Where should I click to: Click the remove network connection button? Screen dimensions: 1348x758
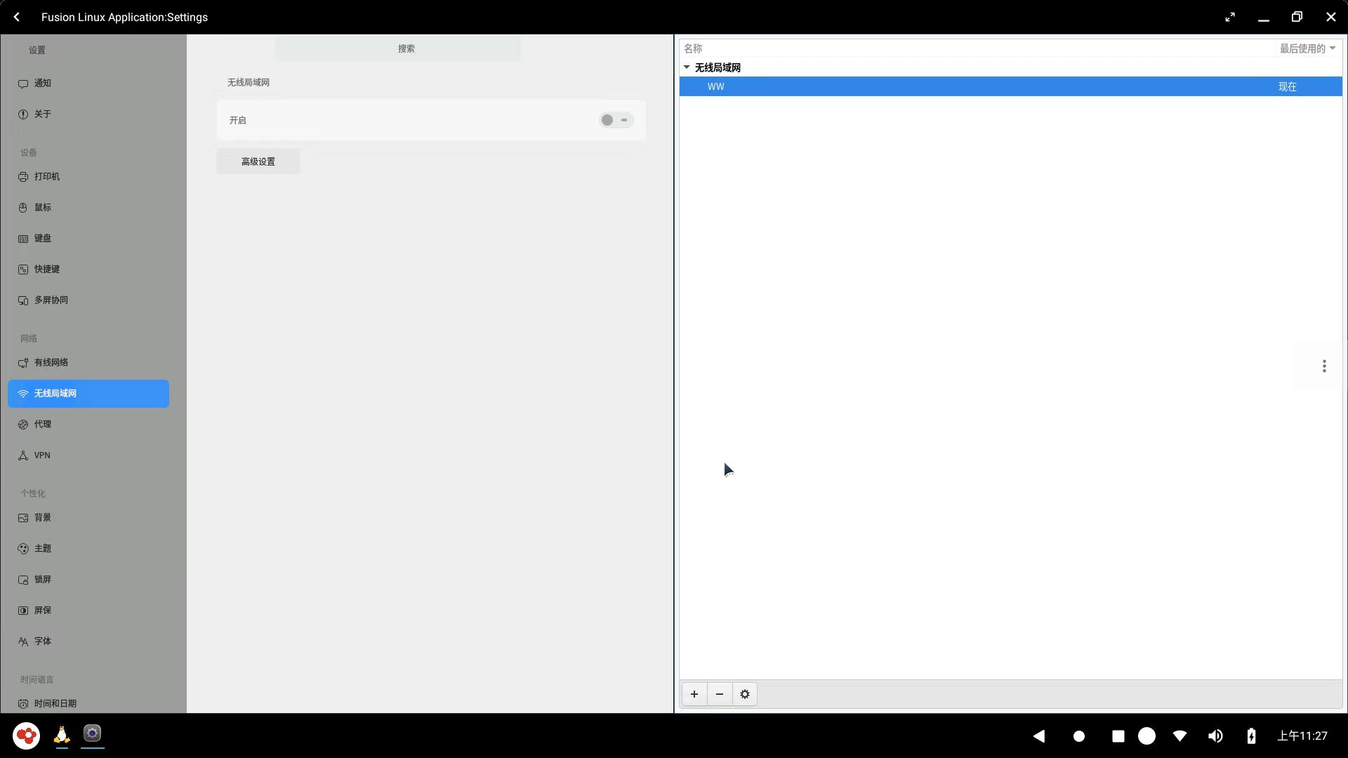pyautogui.click(x=720, y=694)
